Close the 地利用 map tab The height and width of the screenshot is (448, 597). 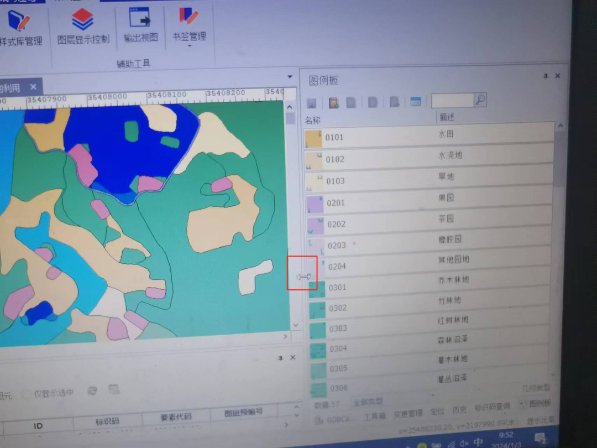[x=33, y=87]
